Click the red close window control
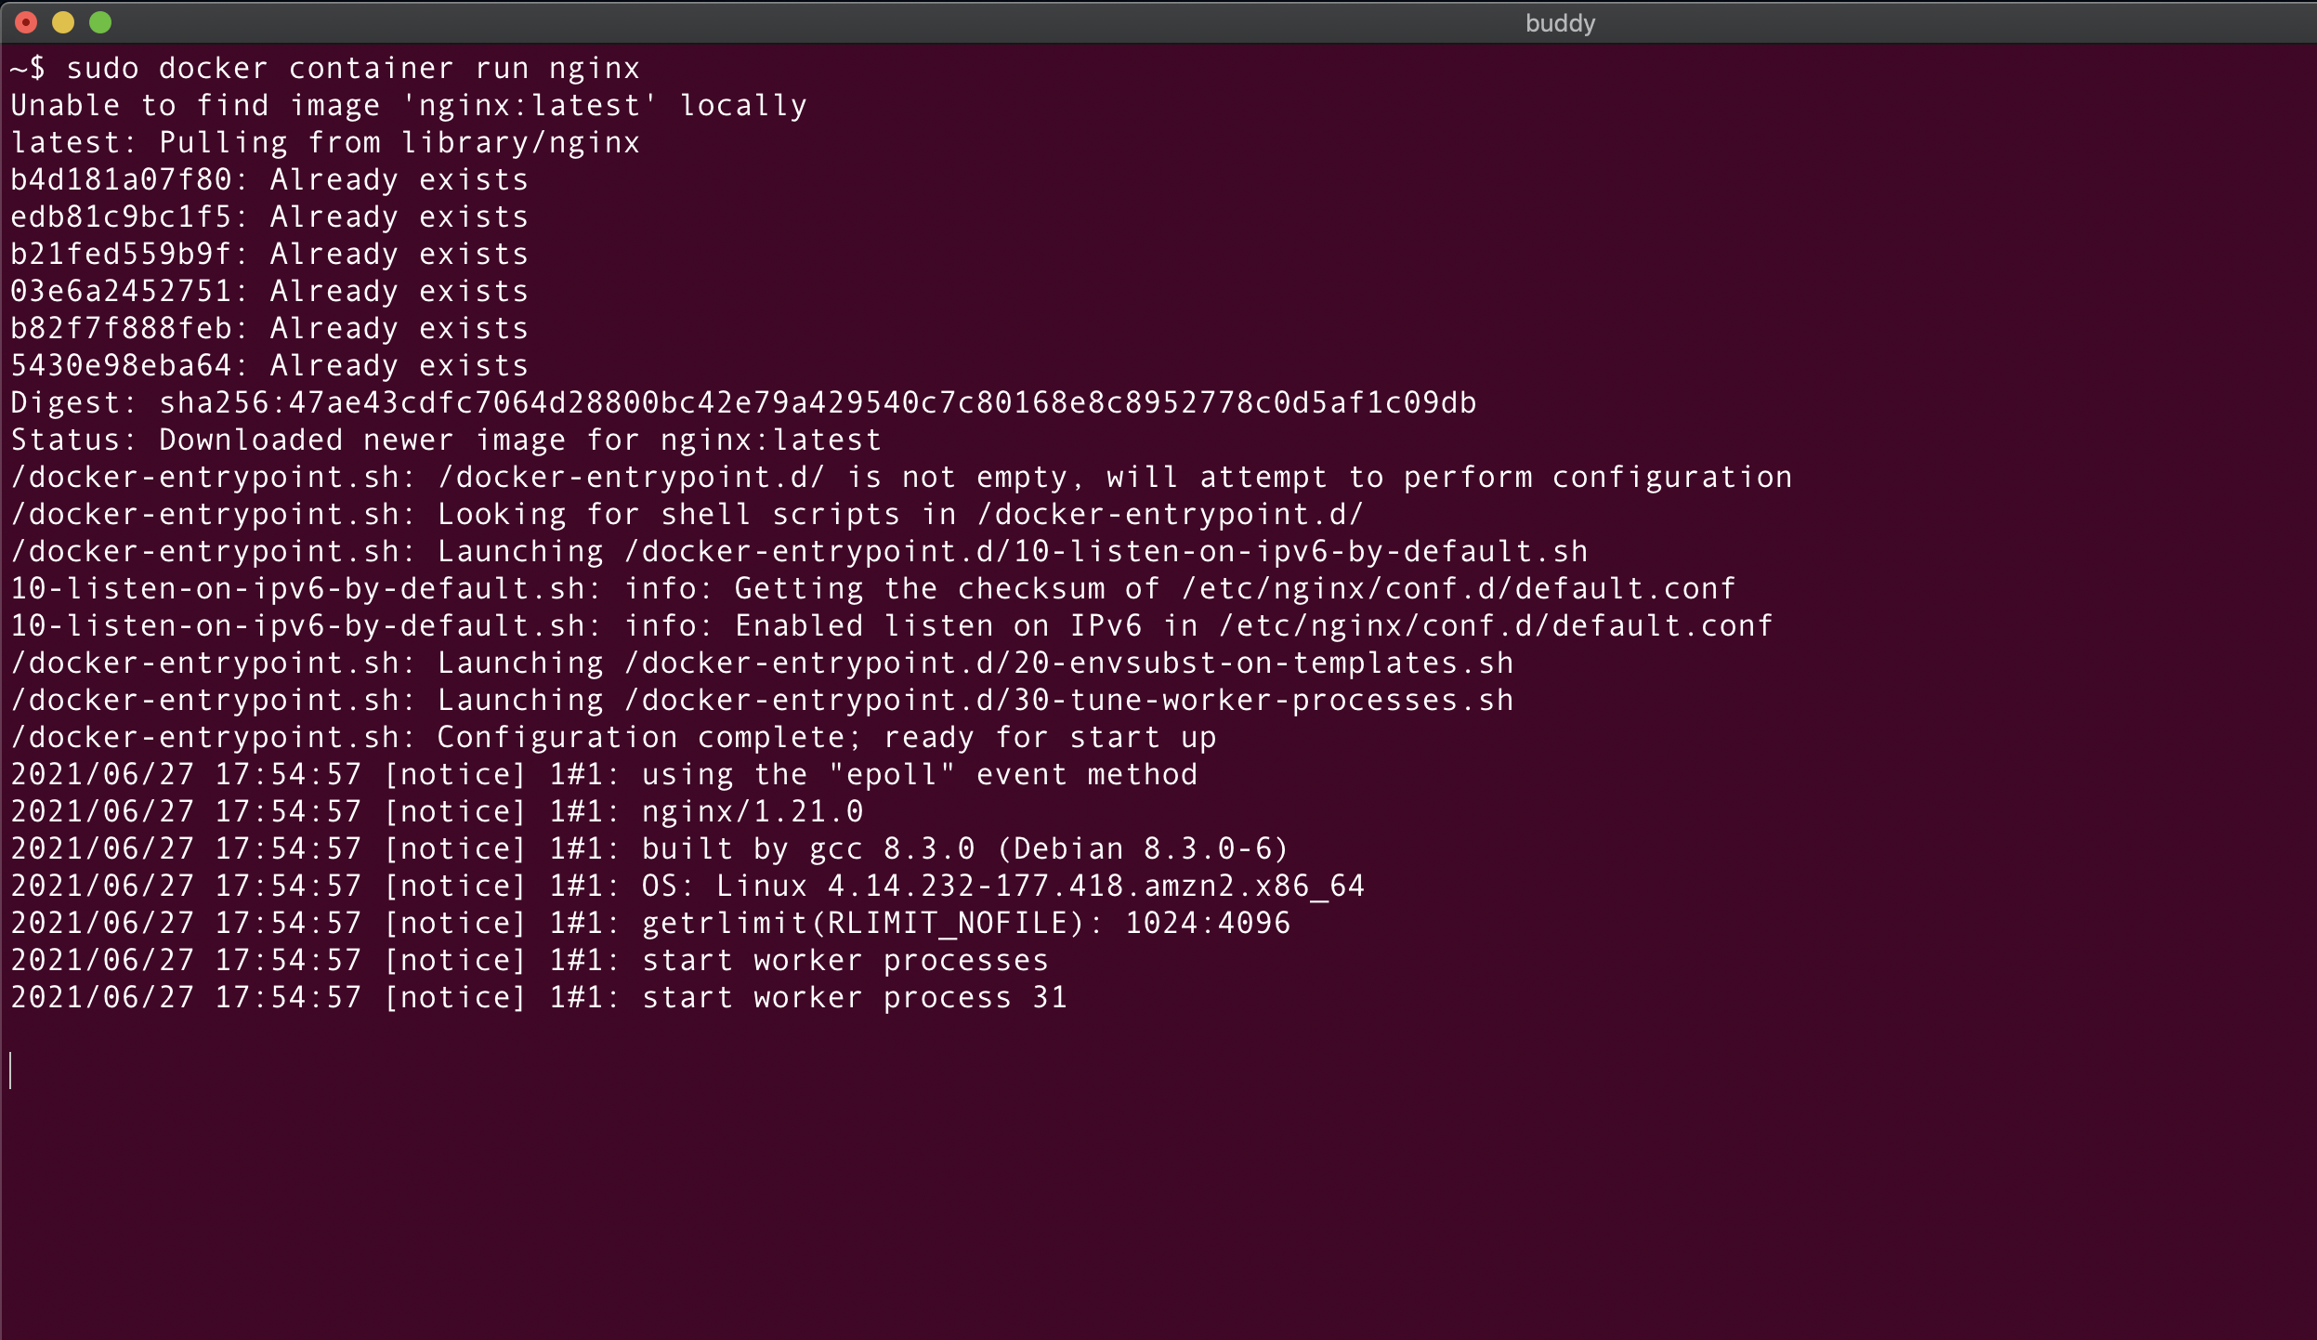Image resolution: width=2317 pixels, height=1340 pixels. [25, 21]
